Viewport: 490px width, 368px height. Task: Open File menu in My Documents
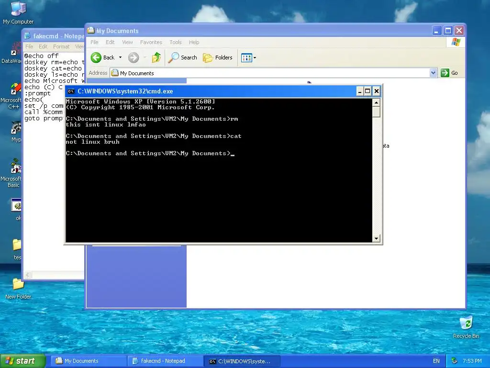click(94, 42)
